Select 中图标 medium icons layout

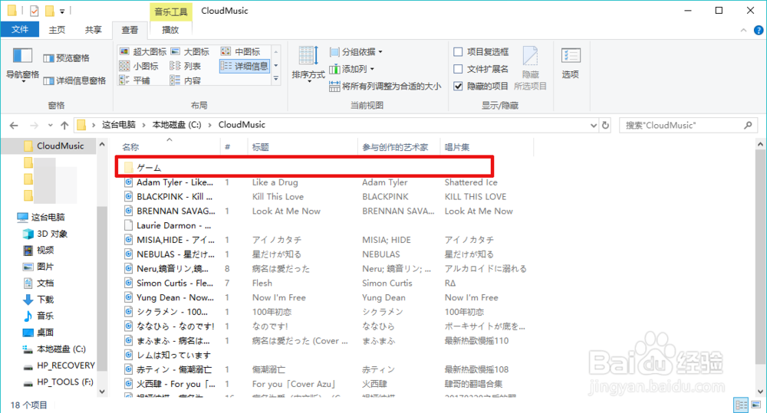coord(241,52)
